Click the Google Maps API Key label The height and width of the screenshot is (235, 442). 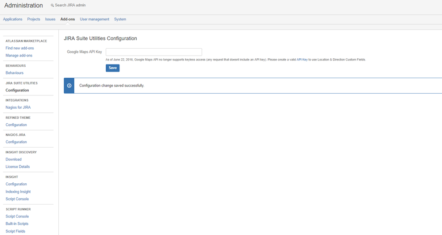[x=84, y=52]
